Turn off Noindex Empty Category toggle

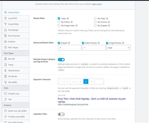coord(61,60)
